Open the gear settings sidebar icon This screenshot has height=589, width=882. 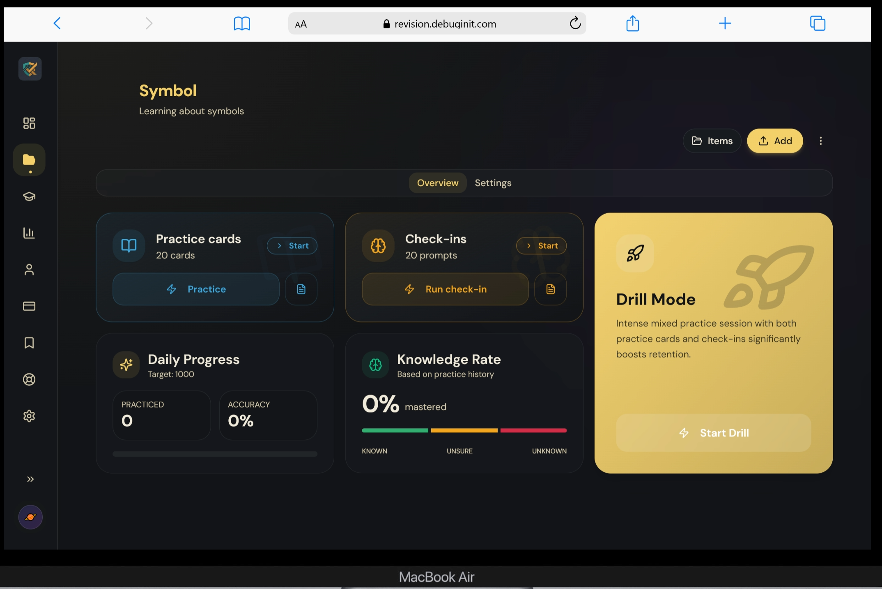click(x=29, y=416)
